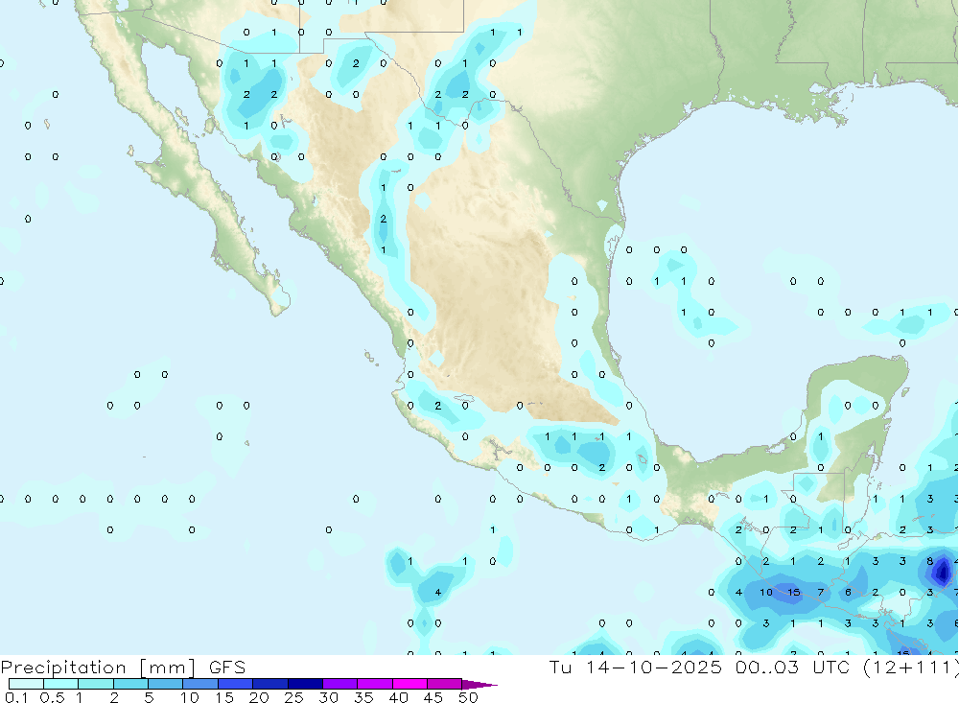This screenshot has height=703, width=959.
Task: Select the 35–40 mm legend color box
Action: click(x=375, y=684)
